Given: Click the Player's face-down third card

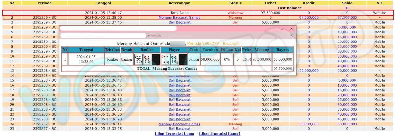Looking at the screenshot, I should click(183, 59).
